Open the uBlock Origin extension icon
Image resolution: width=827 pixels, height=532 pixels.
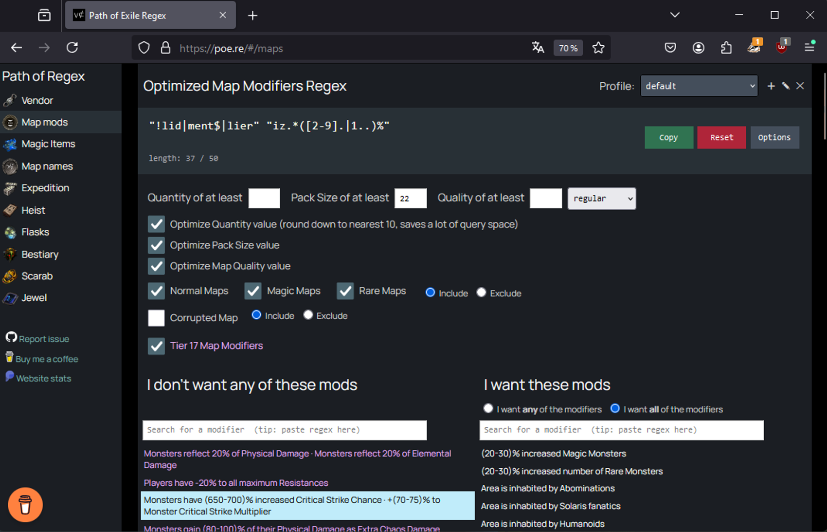tap(783, 47)
